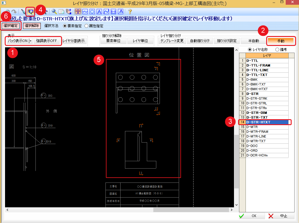Click 自動振り分け automatic assignment button
299x223 pixels.
pyautogui.click(x=200, y=41)
